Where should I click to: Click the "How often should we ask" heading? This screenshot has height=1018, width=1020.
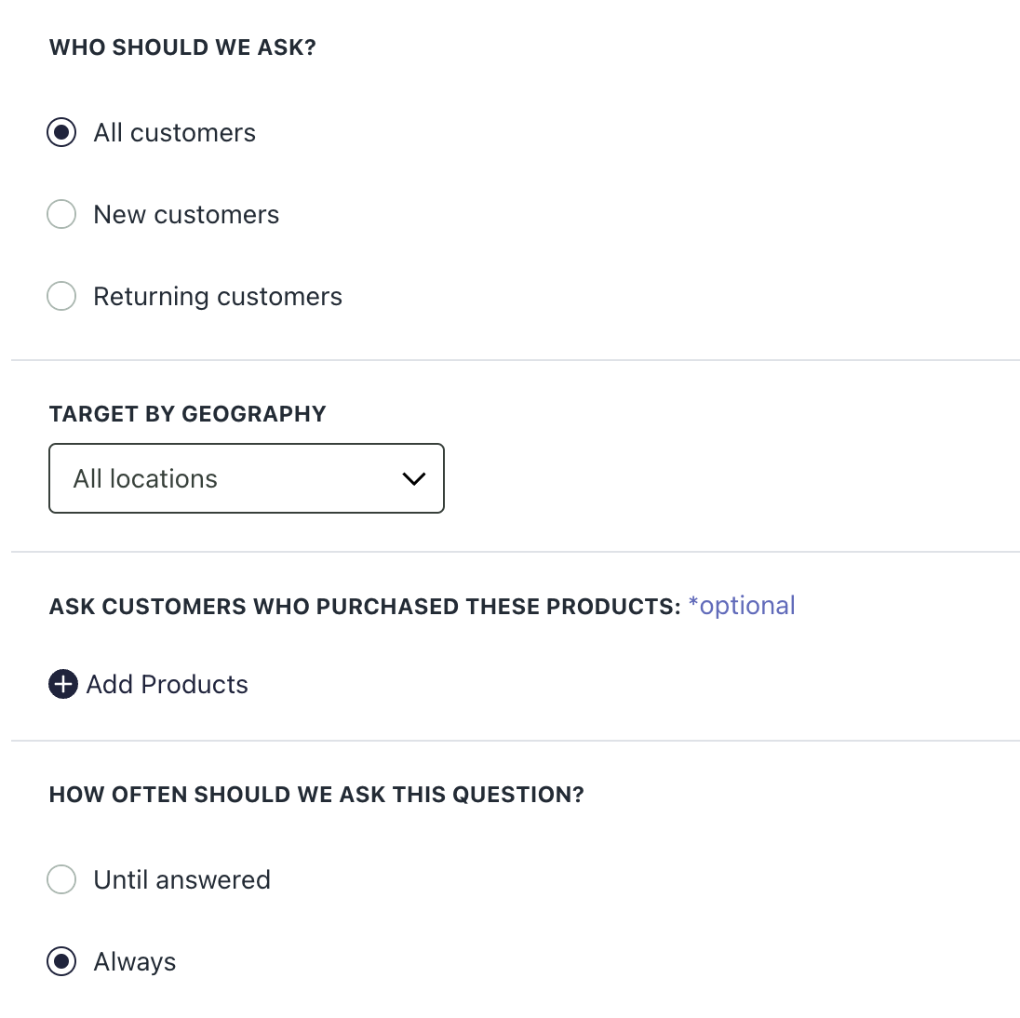click(x=316, y=795)
